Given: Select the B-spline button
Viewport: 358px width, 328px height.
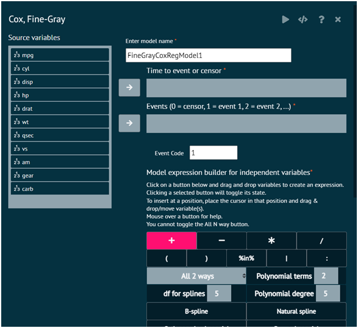Looking at the screenshot, I should tap(196, 312).
